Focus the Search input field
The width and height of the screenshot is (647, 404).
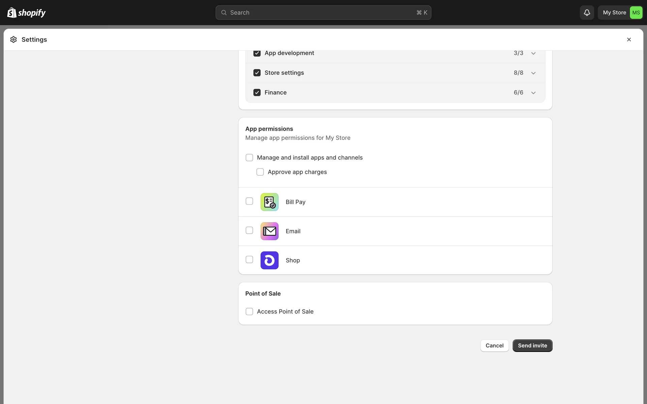pyautogui.click(x=320, y=13)
